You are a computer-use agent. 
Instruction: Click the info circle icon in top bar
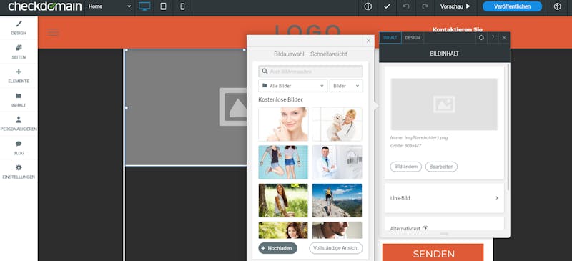coord(368,6)
